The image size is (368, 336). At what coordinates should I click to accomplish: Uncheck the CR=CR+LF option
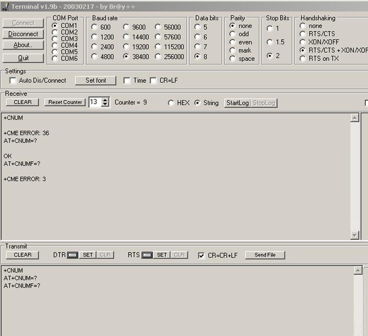[x=202, y=255]
